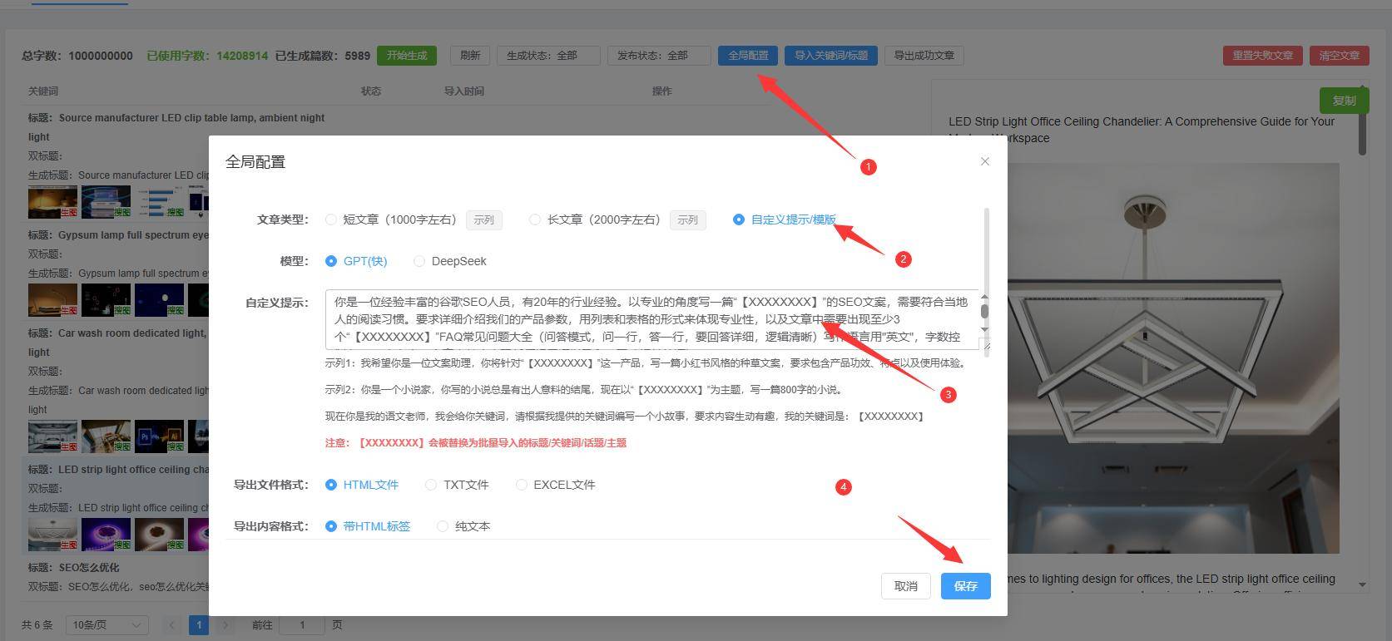Click inside the 自定义提示 text area
The width and height of the screenshot is (1392, 641).
651,319
